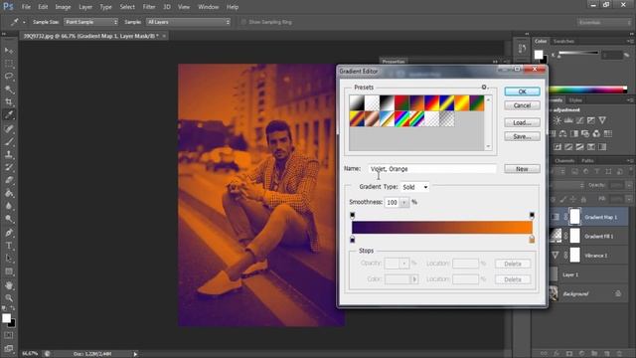The height and width of the screenshot is (358, 636).
Task: Open Gradient Type Solid dropdown
Action: [x=414, y=187]
